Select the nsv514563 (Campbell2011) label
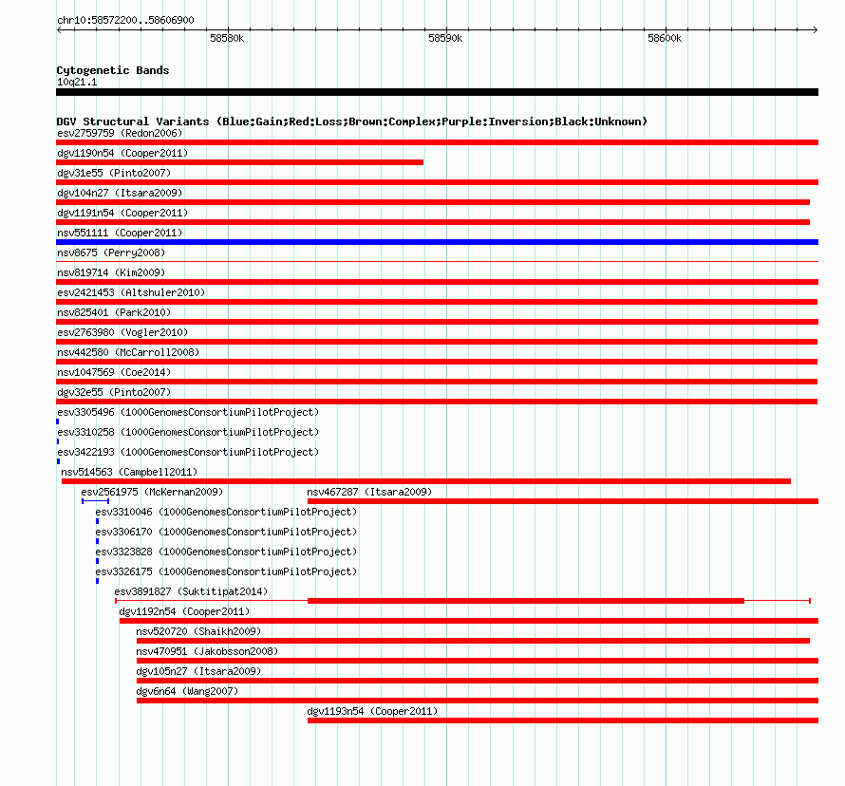The width and height of the screenshot is (845, 786). 129,472
